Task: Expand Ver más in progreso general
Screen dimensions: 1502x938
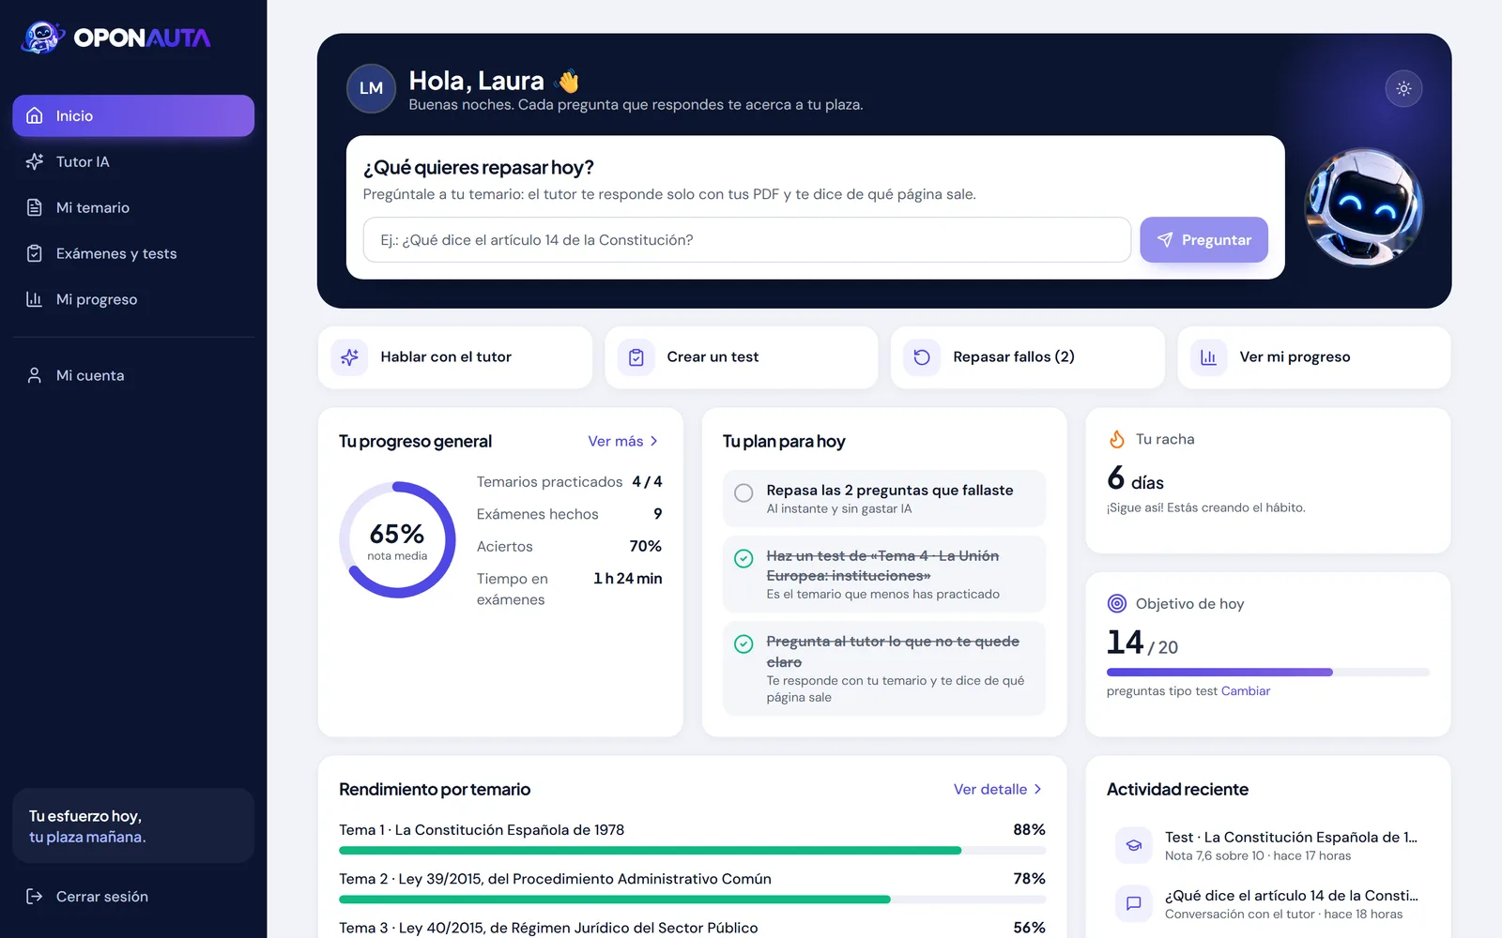Action: point(623,441)
